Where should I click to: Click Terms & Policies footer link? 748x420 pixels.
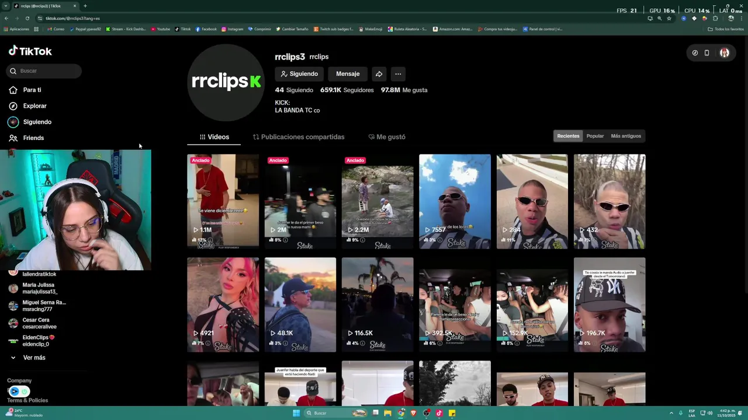pyautogui.click(x=27, y=400)
